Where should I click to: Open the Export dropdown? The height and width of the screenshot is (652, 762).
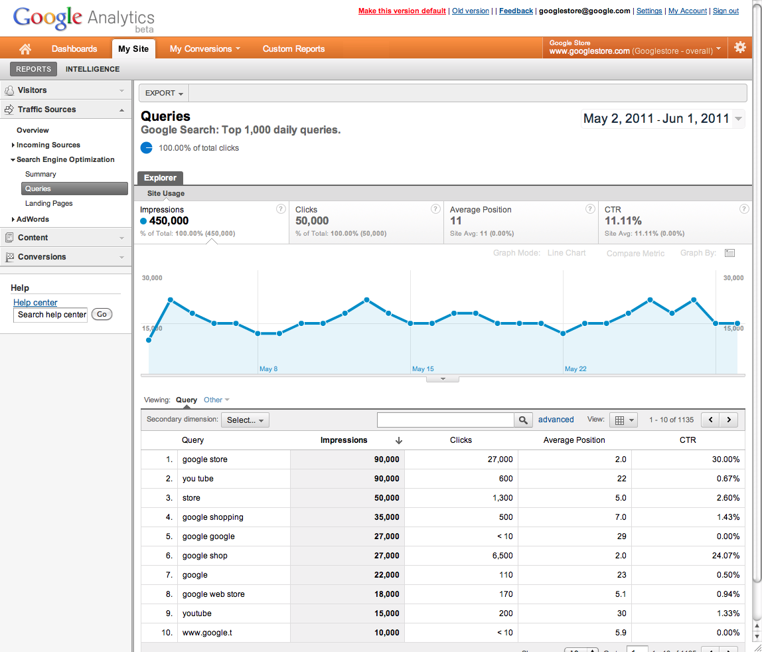[x=164, y=93]
